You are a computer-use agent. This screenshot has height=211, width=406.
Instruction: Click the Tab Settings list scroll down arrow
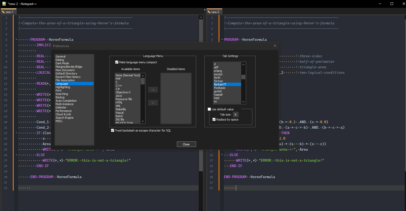coord(243,102)
